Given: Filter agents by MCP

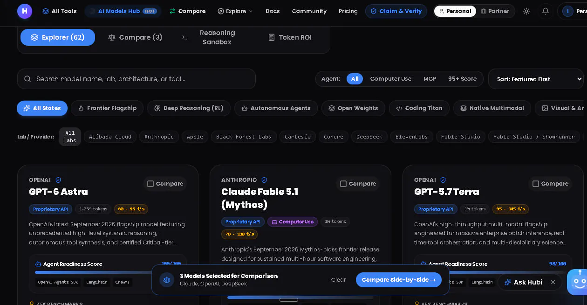Looking at the screenshot, I should (x=430, y=79).
